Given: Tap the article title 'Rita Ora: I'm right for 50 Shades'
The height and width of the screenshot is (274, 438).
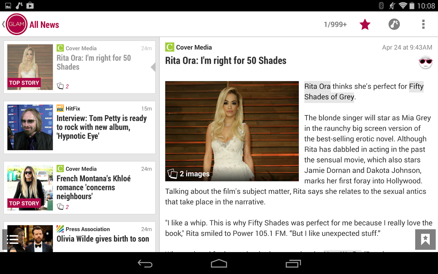Looking at the screenshot, I should 226,61.
